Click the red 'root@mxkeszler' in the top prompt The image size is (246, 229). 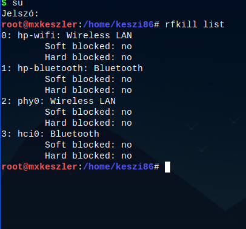tap(39, 25)
